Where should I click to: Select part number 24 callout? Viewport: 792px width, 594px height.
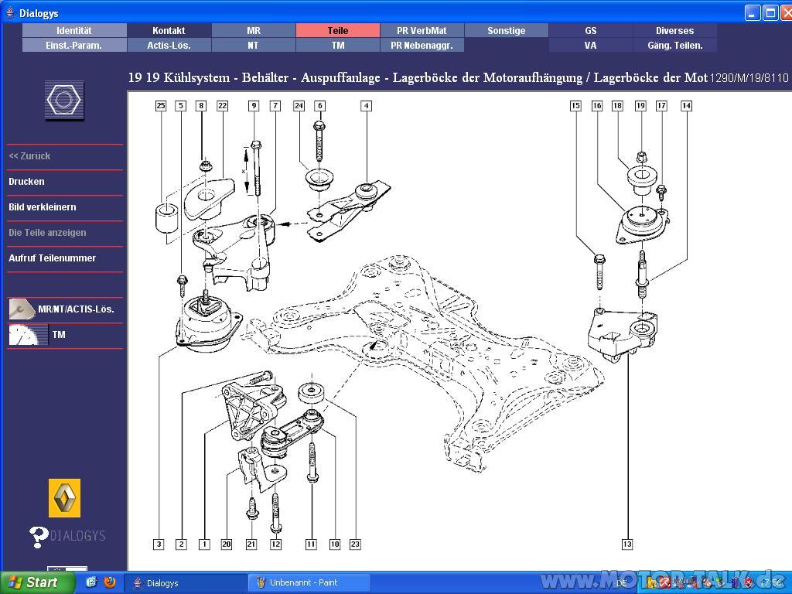[299, 105]
